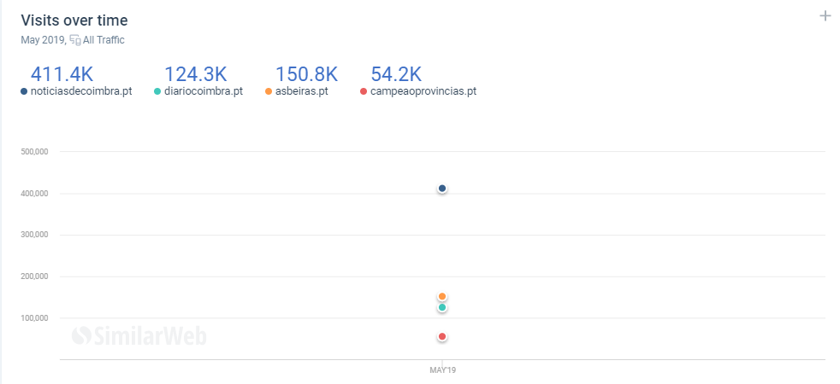Click the MAY'19 axis label

pyautogui.click(x=442, y=369)
